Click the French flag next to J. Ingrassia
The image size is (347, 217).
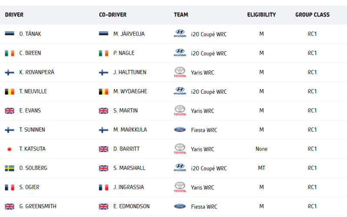104,187
